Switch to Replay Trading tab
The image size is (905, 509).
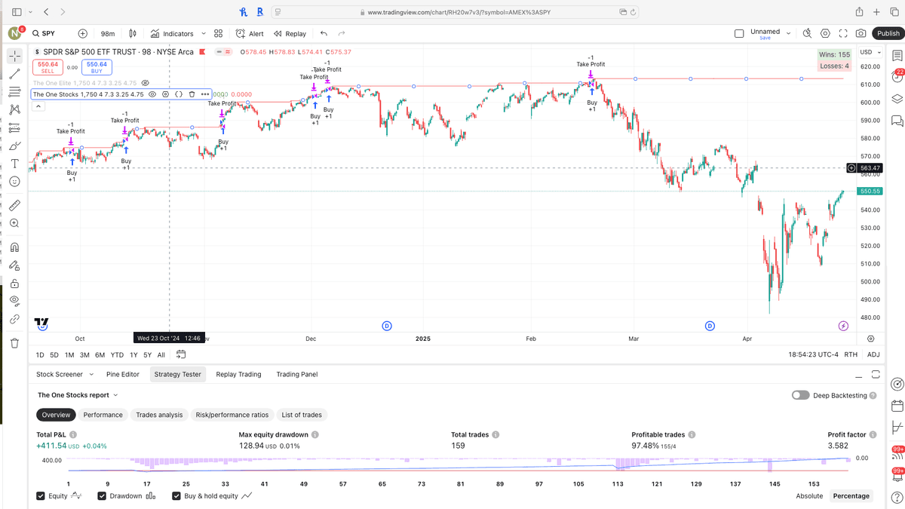coord(238,374)
